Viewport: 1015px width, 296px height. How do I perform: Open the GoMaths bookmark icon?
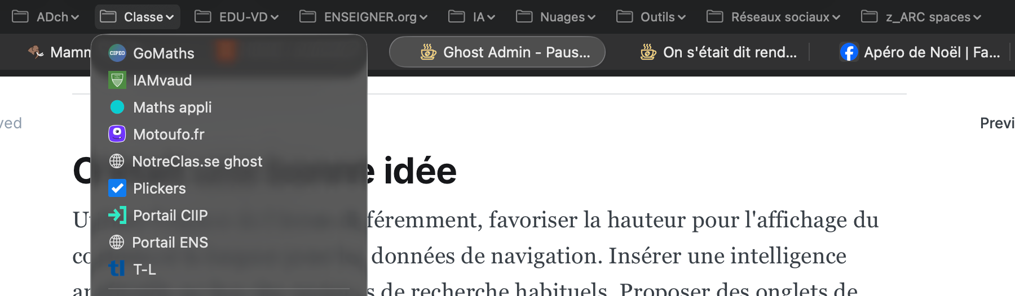coord(117,53)
